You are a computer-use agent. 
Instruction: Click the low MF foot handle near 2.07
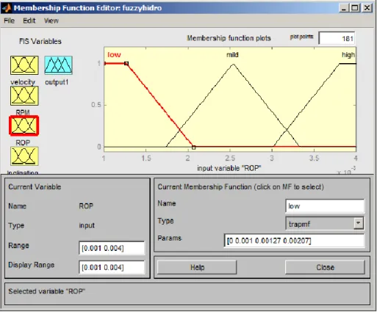[193, 147]
